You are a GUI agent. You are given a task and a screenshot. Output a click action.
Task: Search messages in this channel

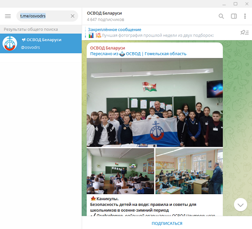(x=221, y=16)
